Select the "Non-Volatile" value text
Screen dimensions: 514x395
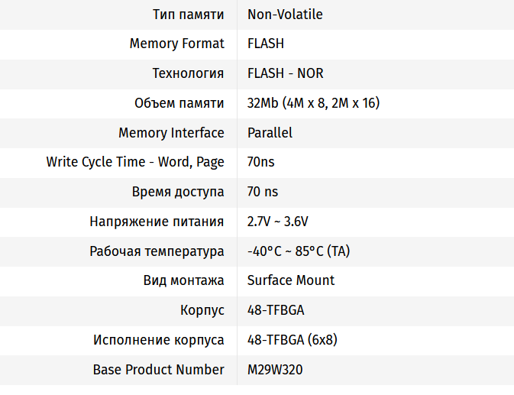click(x=285, y=15)
